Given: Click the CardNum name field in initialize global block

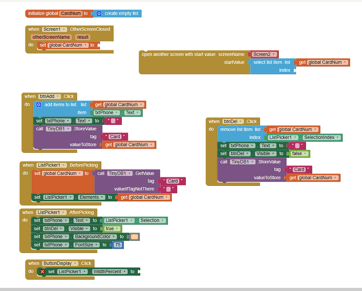Looking at the screenshot, I should (x=70, y=13).
